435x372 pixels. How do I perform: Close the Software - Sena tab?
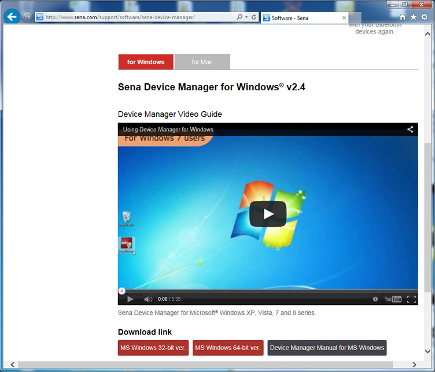point(344,18)
